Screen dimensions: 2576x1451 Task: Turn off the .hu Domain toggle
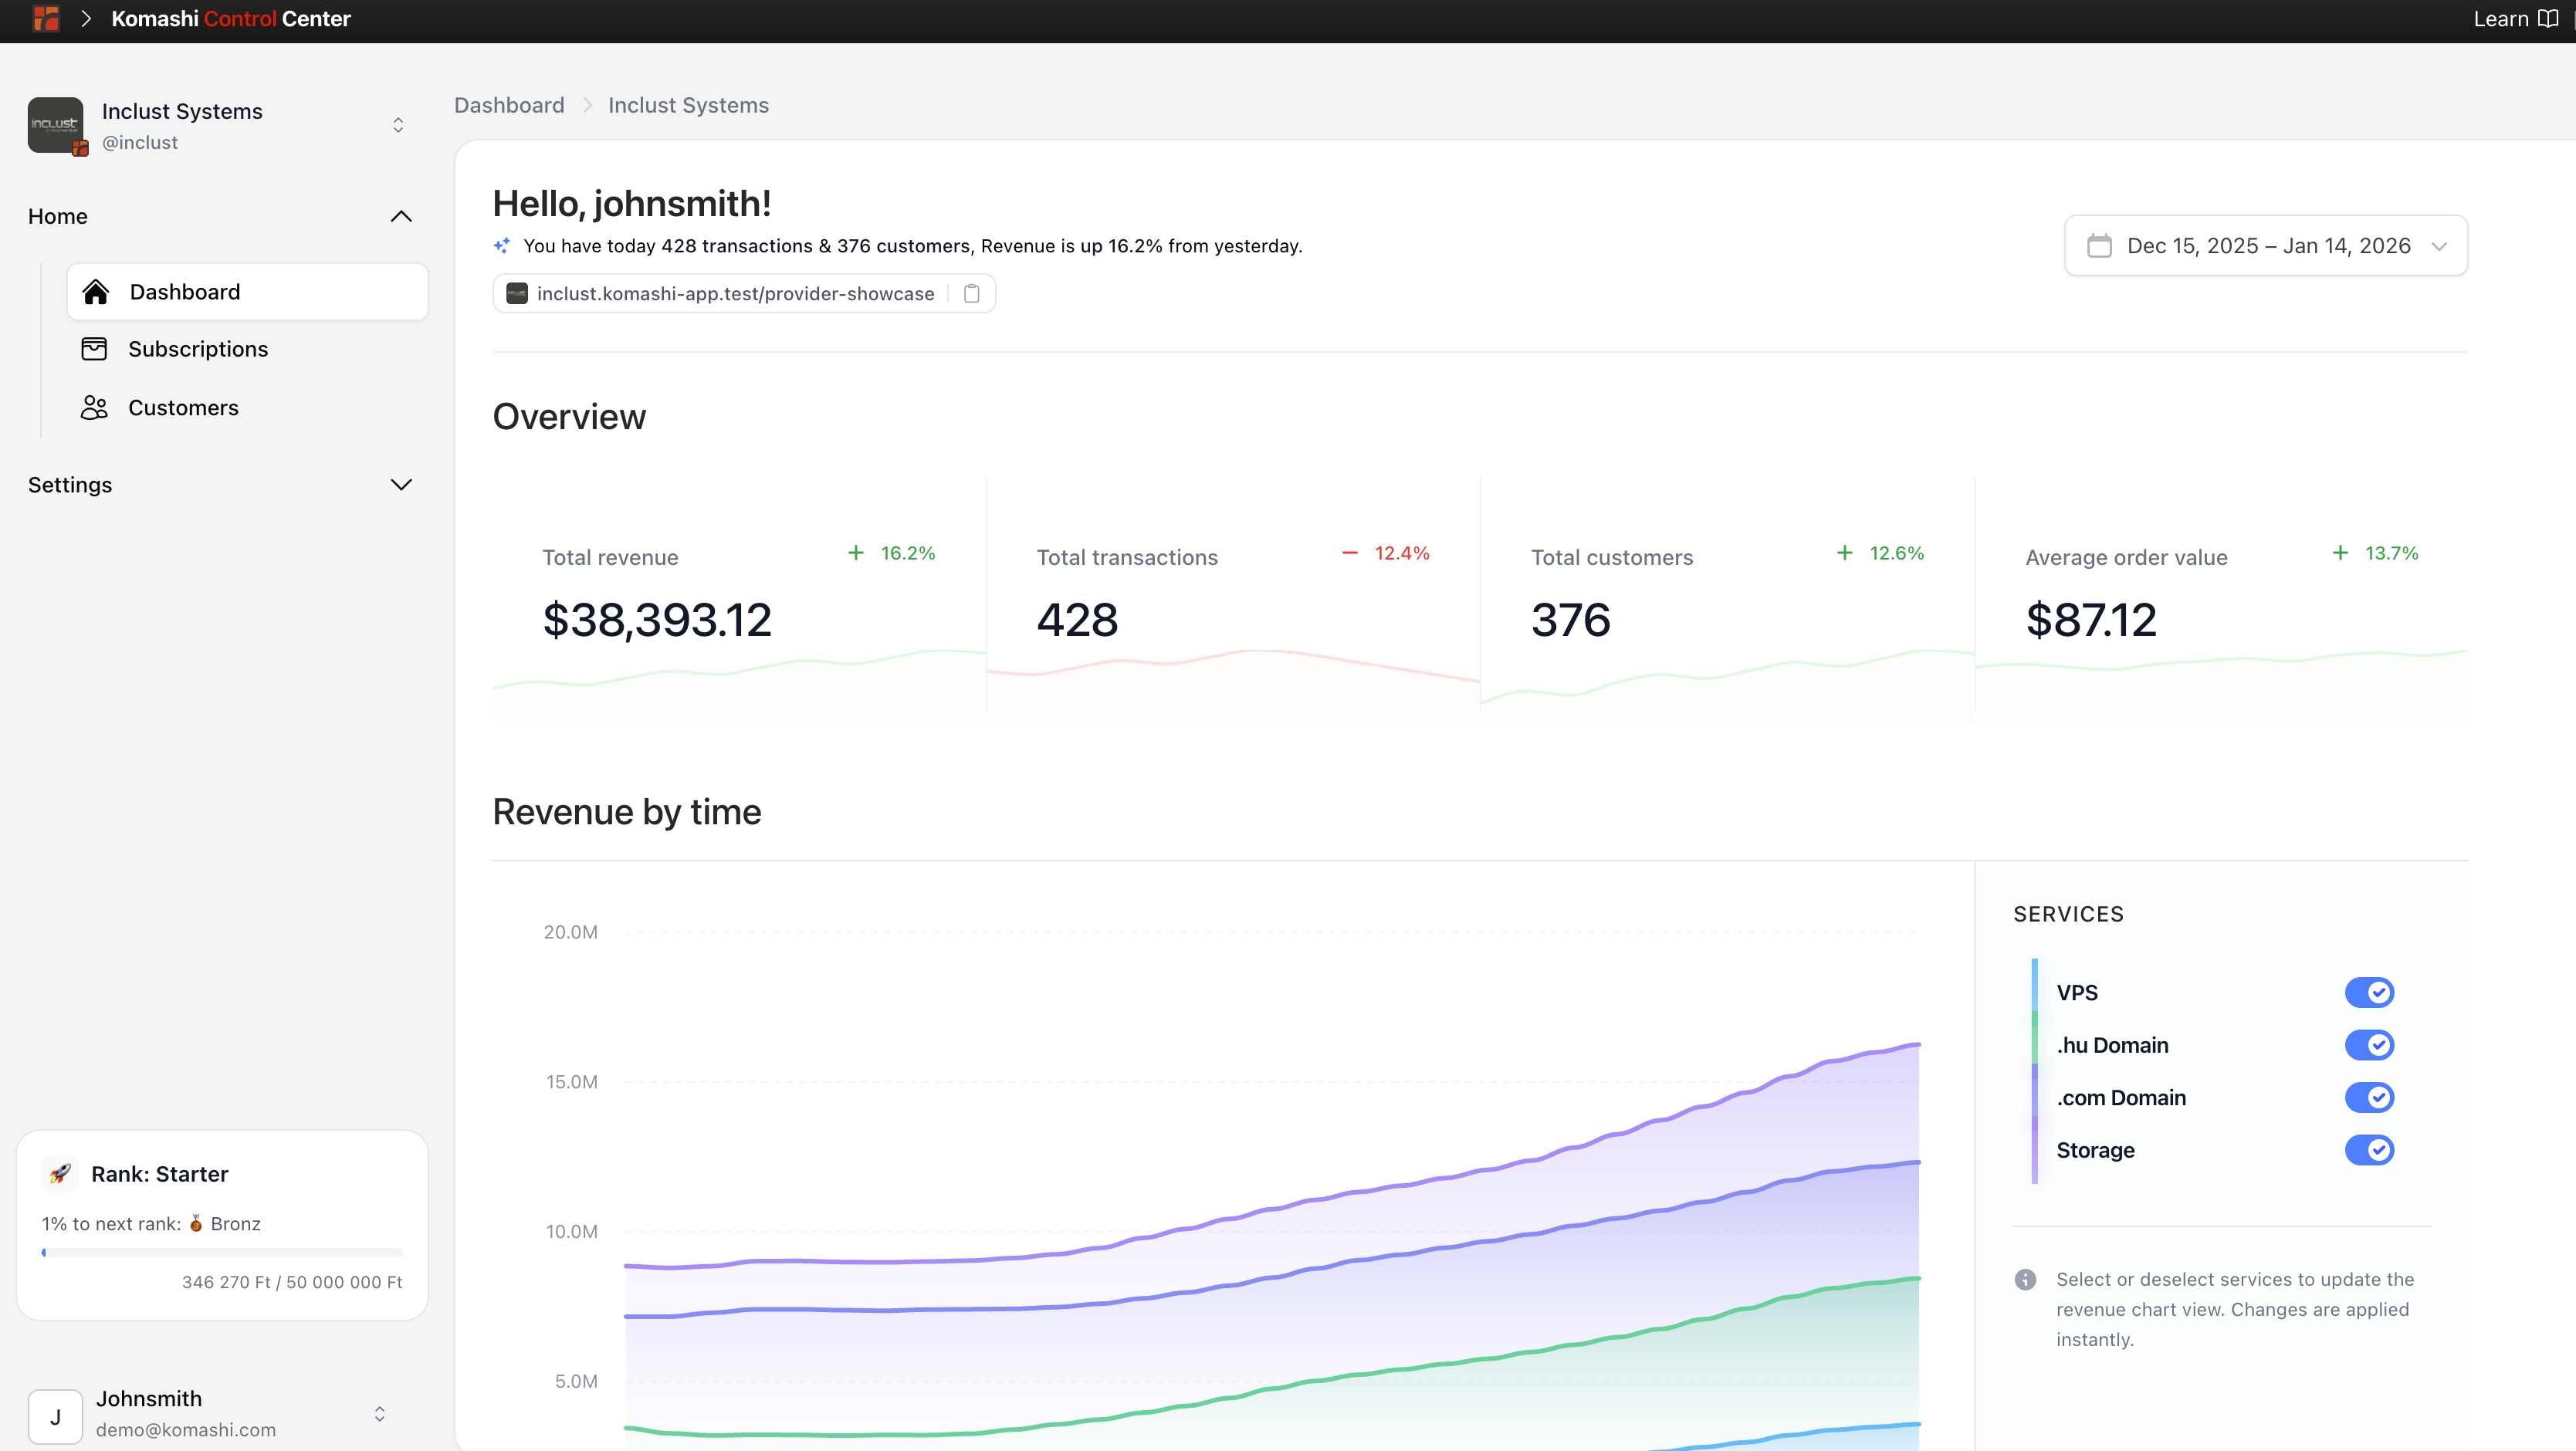(x=2370, y=1045)
